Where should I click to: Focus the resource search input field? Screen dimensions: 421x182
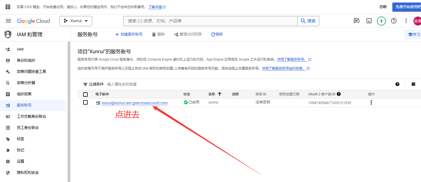[x=210, y=21]
